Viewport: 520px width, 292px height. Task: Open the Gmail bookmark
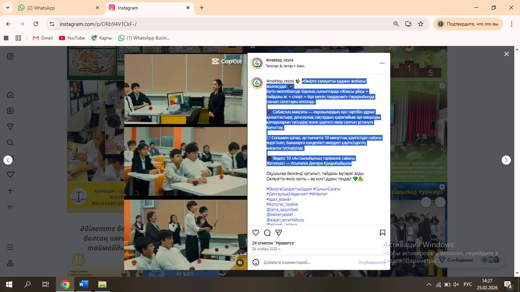(43, 38)
